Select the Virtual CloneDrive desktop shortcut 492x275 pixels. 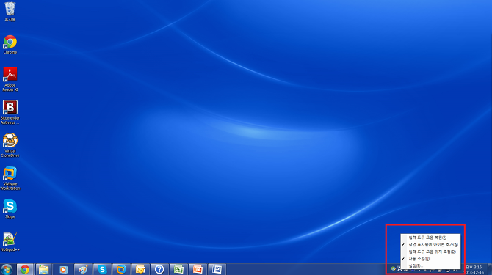[10, 145]
